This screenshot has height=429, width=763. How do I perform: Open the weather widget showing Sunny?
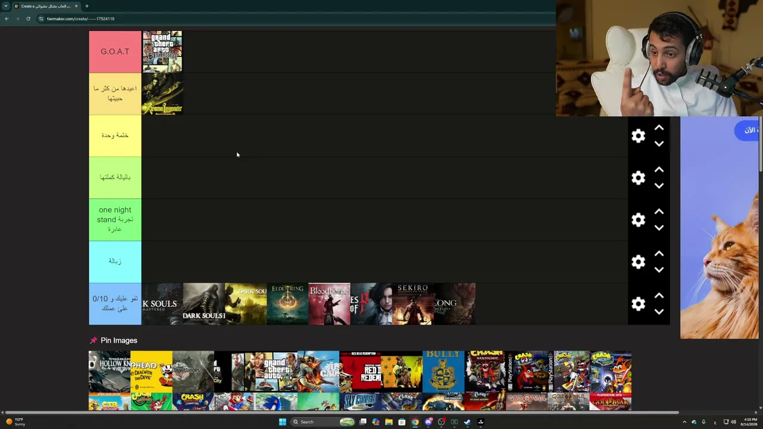pos(15,422)
